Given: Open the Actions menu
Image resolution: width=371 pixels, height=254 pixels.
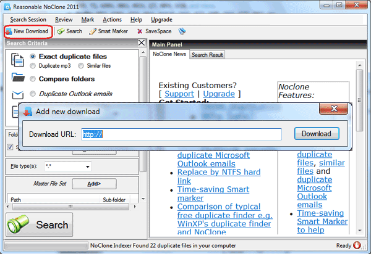Looking at the screenshot, I should coord(112,20).
